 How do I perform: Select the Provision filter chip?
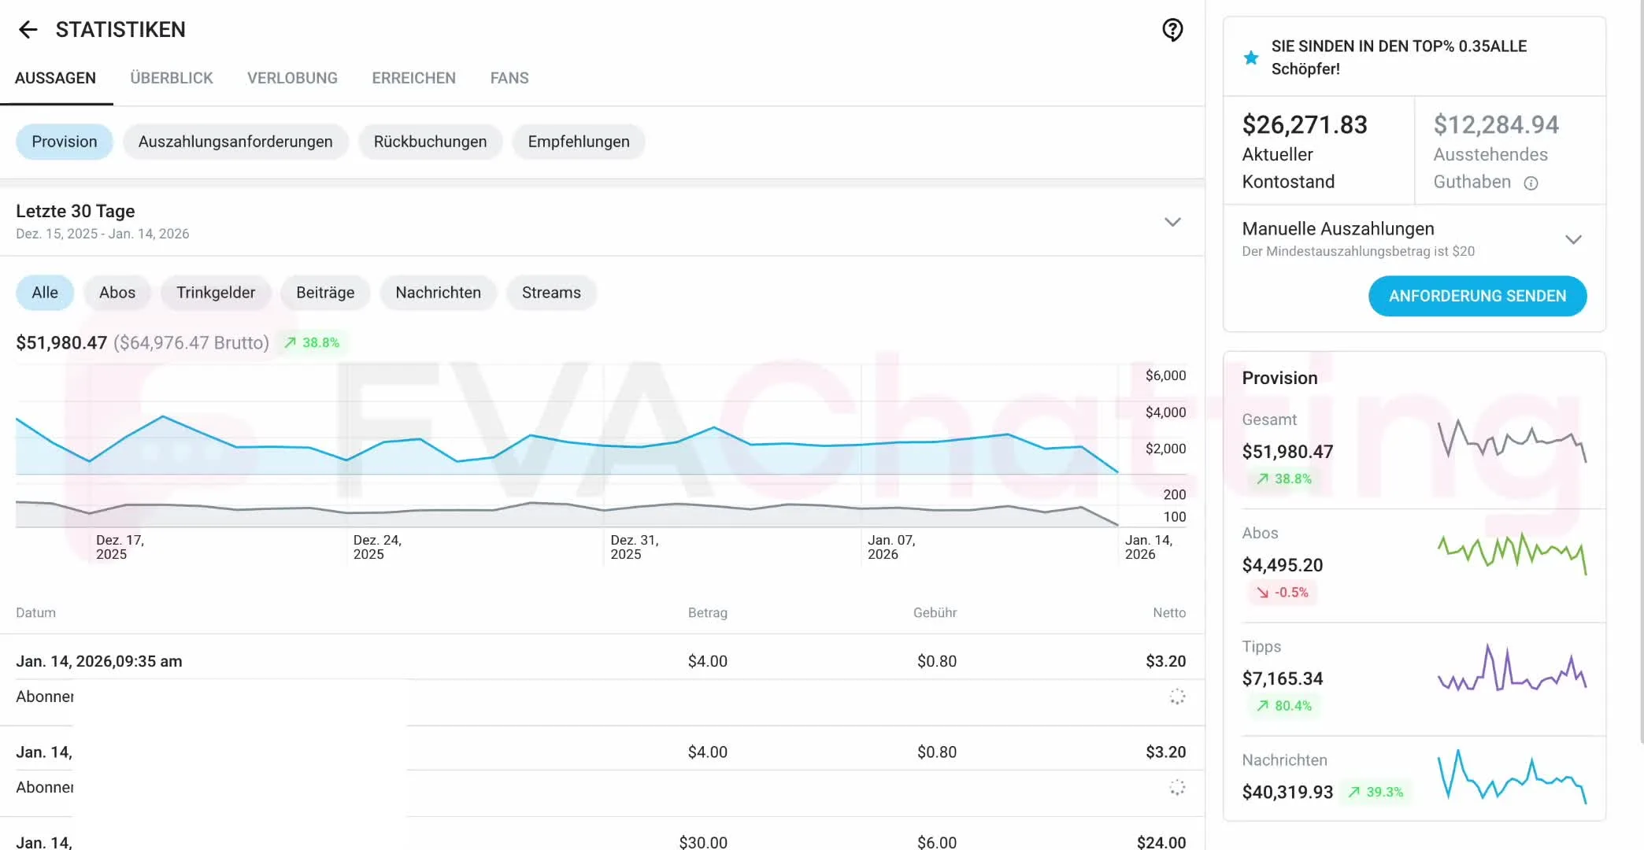64,142
